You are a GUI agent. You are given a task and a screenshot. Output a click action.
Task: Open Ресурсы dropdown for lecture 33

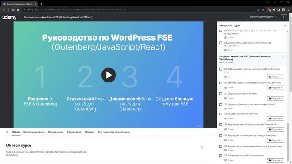276,118
